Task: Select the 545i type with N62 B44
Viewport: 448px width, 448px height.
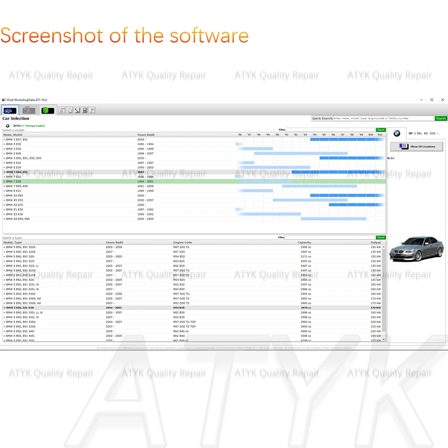Action: (x=192, y=336)
